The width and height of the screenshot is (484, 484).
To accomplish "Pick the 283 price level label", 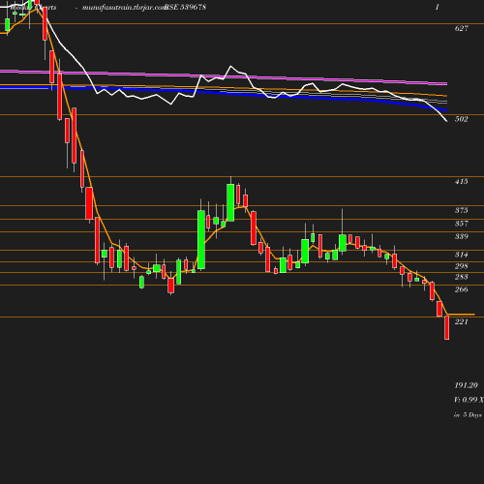I will coord(462,277).
